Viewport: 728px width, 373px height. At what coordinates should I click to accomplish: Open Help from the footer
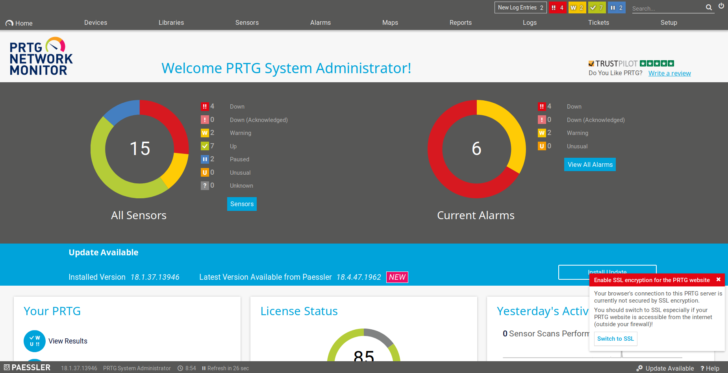(710, 368)
